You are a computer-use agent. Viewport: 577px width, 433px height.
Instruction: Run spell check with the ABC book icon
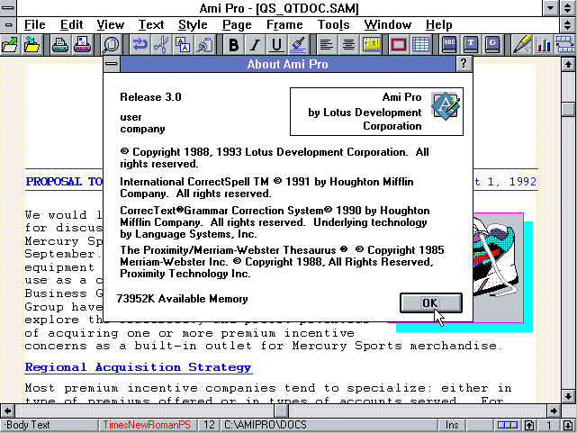[x=449, y=45]
